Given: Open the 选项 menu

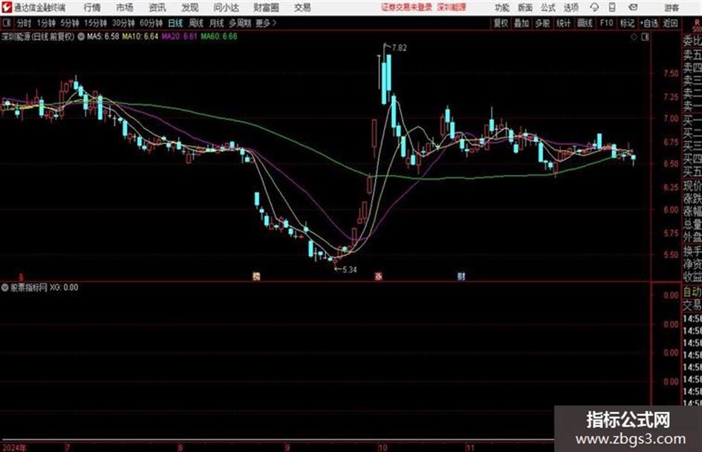Looking at the screenshot, I should tap(571, 7).
